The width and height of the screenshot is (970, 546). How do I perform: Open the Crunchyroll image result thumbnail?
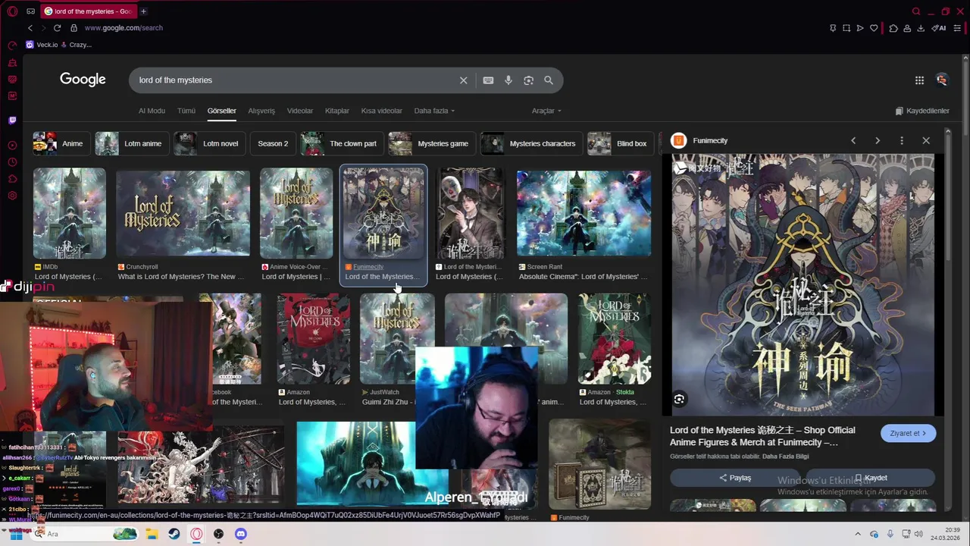[183, 214]
